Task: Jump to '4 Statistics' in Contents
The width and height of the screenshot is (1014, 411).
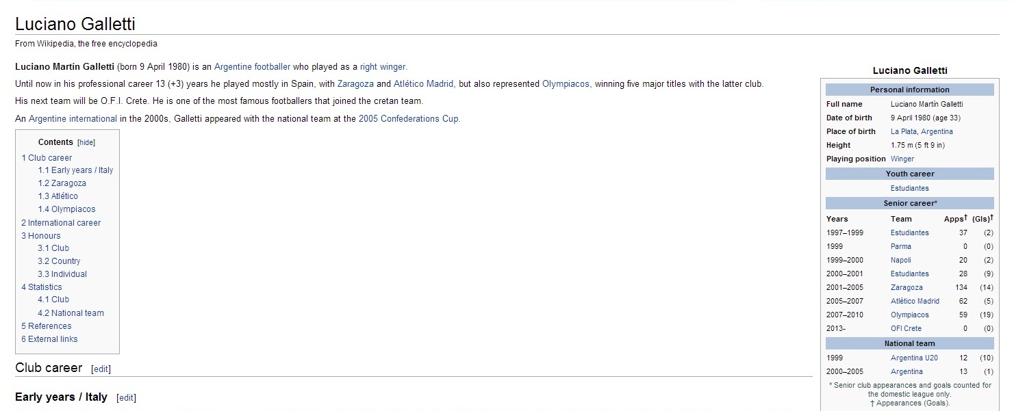Action: [x=41, y=287]
